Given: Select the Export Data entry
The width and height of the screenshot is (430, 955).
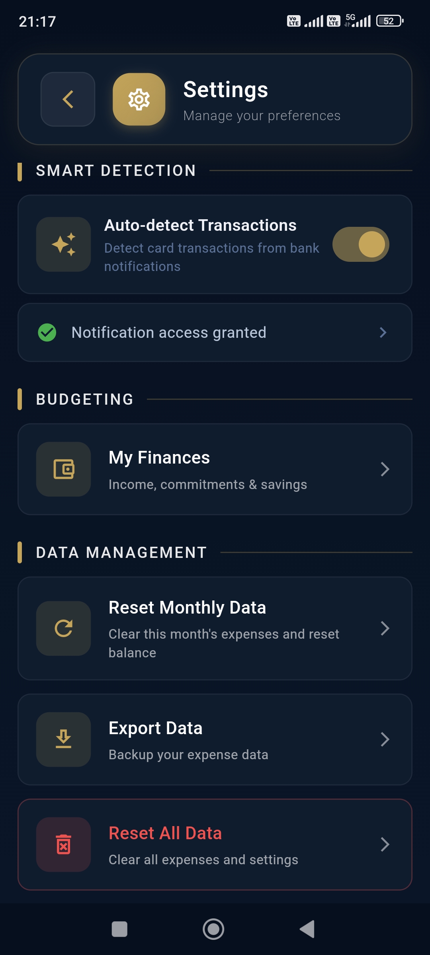Looking at the screenshot, I should 215,739.
